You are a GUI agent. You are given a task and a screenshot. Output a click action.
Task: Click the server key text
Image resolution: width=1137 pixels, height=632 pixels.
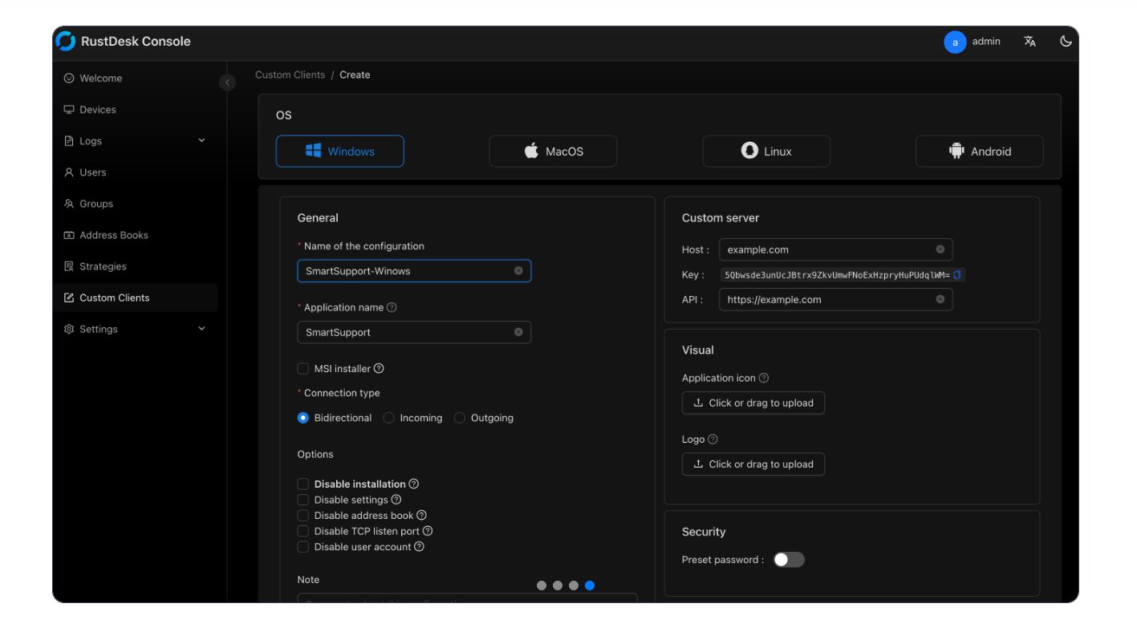(837, 275)
